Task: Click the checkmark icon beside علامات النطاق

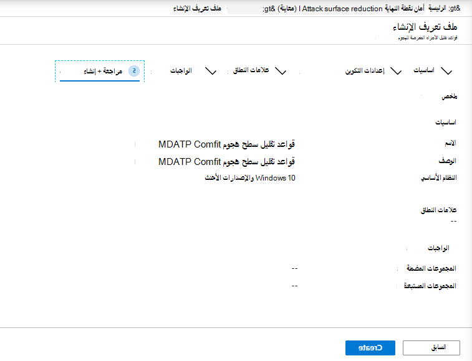Action: (281, 72)
